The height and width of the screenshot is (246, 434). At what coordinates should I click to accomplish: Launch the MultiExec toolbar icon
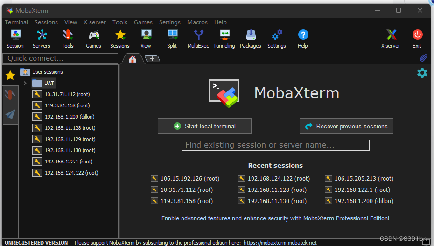coord(198,39)
